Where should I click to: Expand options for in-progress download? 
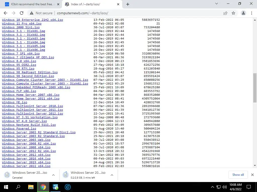(x=112, y=175)
